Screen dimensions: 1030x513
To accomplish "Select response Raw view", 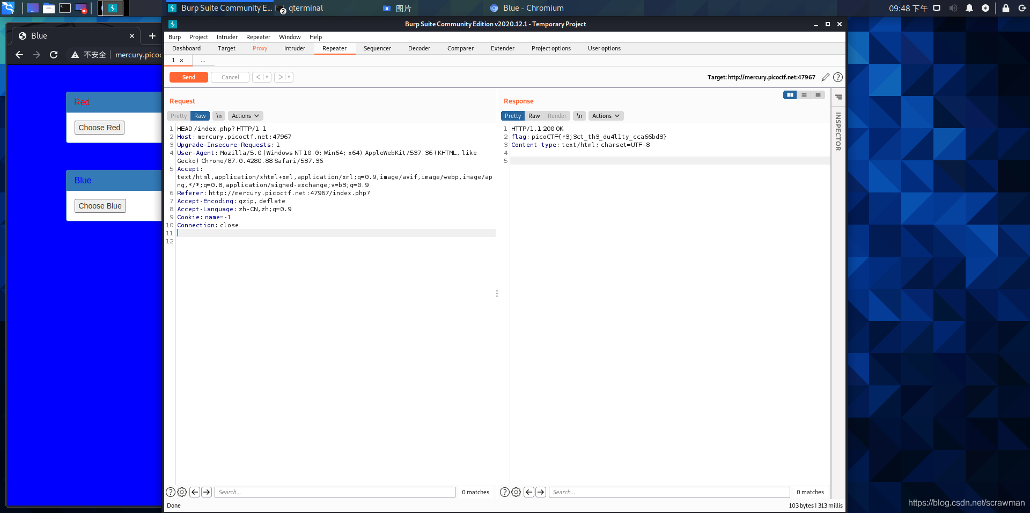I will (534, 116).
